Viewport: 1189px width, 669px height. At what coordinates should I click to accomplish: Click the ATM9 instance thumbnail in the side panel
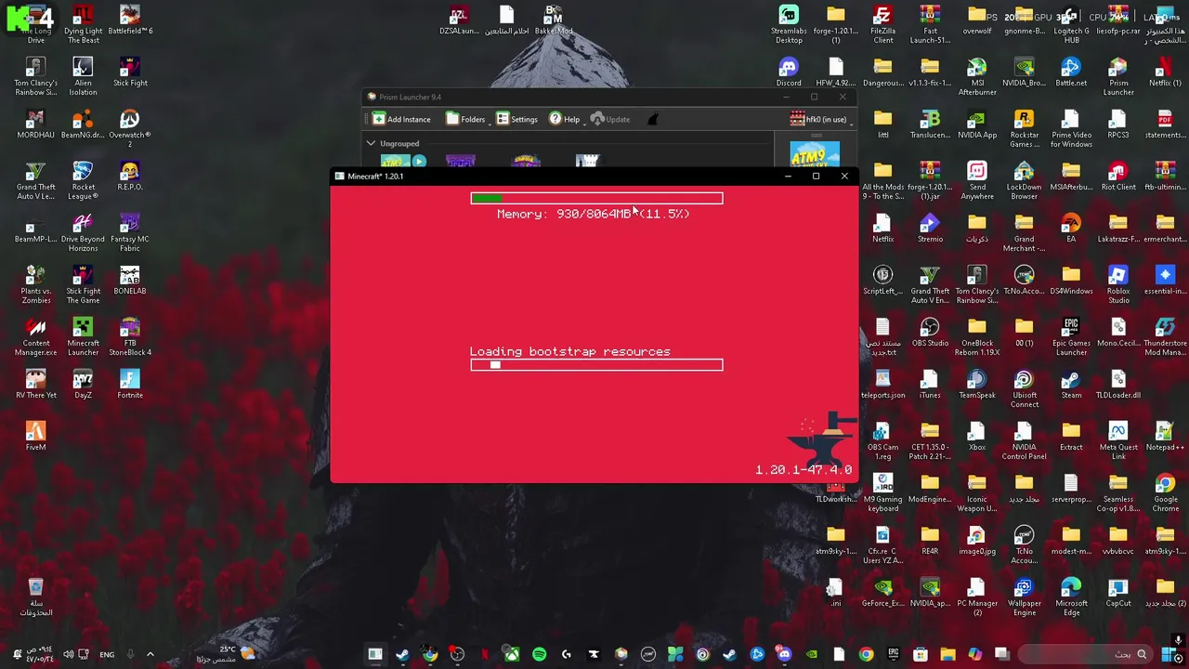[x=814, y=154]
